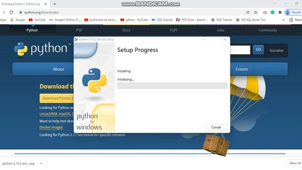Click the camera screenshot extension icon

pos(265,12)
